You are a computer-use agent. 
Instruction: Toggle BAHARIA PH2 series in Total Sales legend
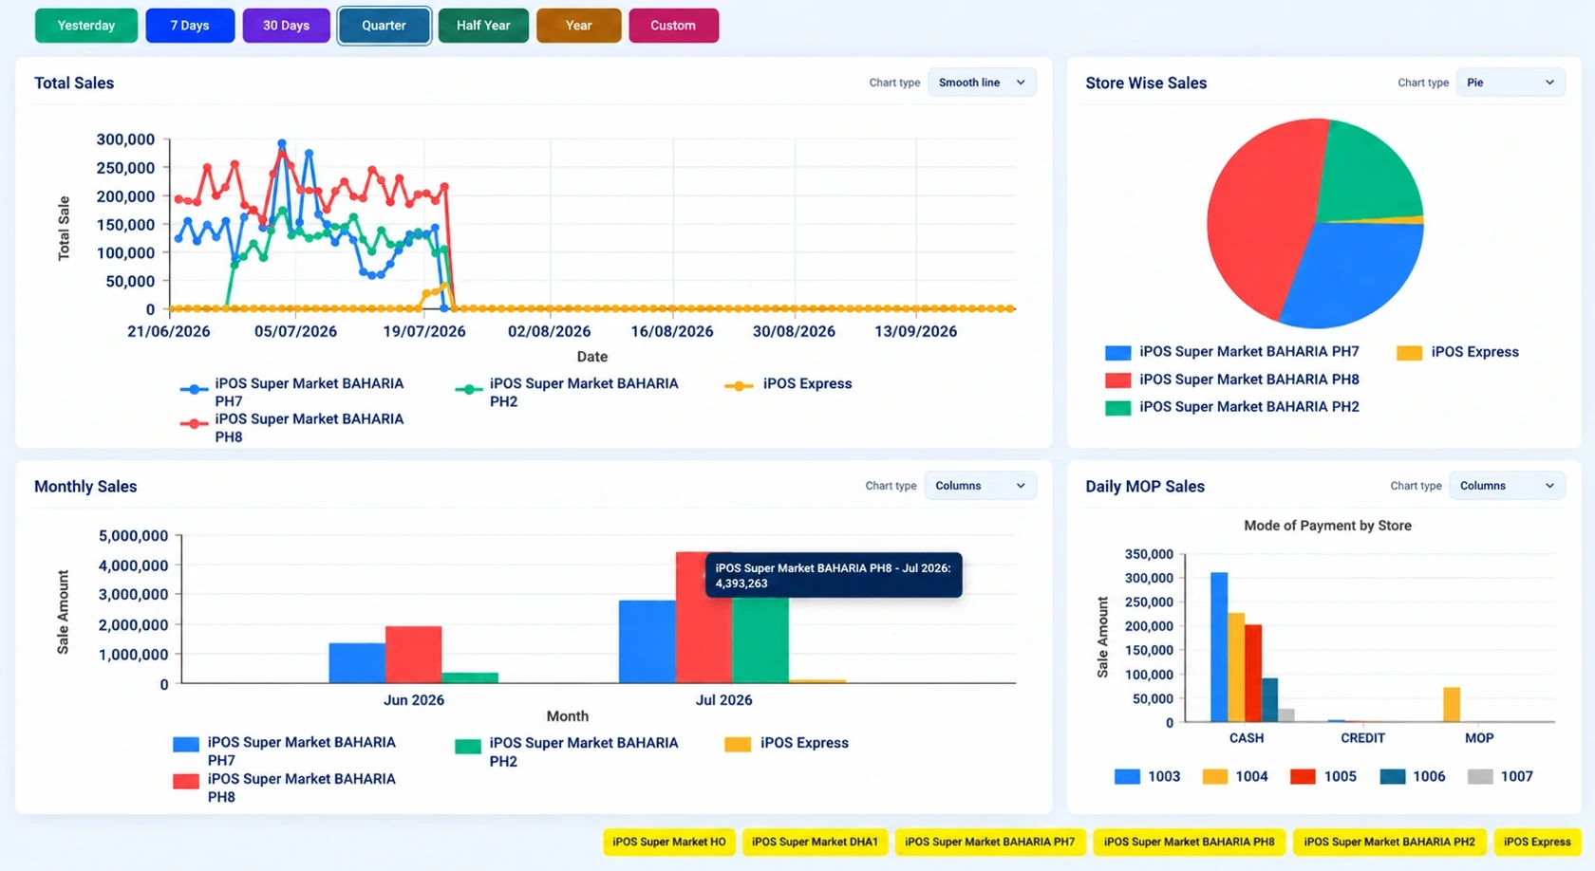click(568, 392)
